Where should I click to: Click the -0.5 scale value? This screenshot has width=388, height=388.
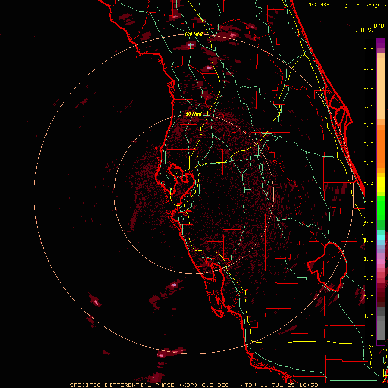coord(367,297)
